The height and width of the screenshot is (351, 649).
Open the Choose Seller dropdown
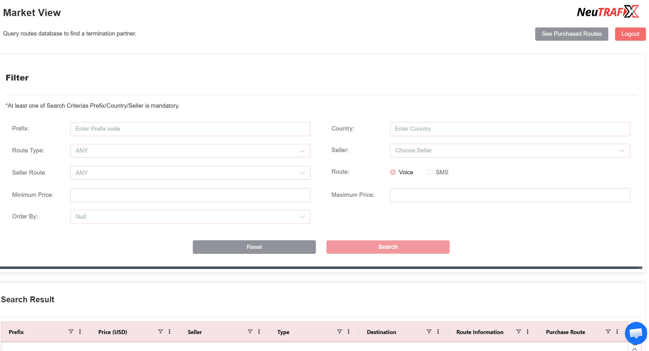[510, 151]
